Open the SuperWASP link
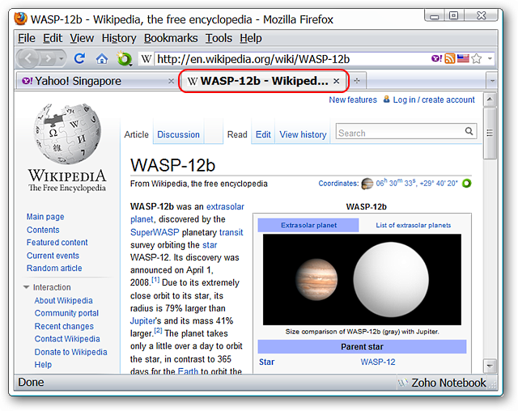518x411 pixels. [x=155, y=232]
